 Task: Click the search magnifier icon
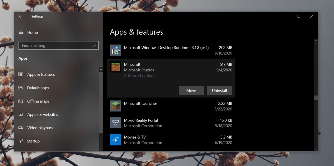(x=94, y=45)
